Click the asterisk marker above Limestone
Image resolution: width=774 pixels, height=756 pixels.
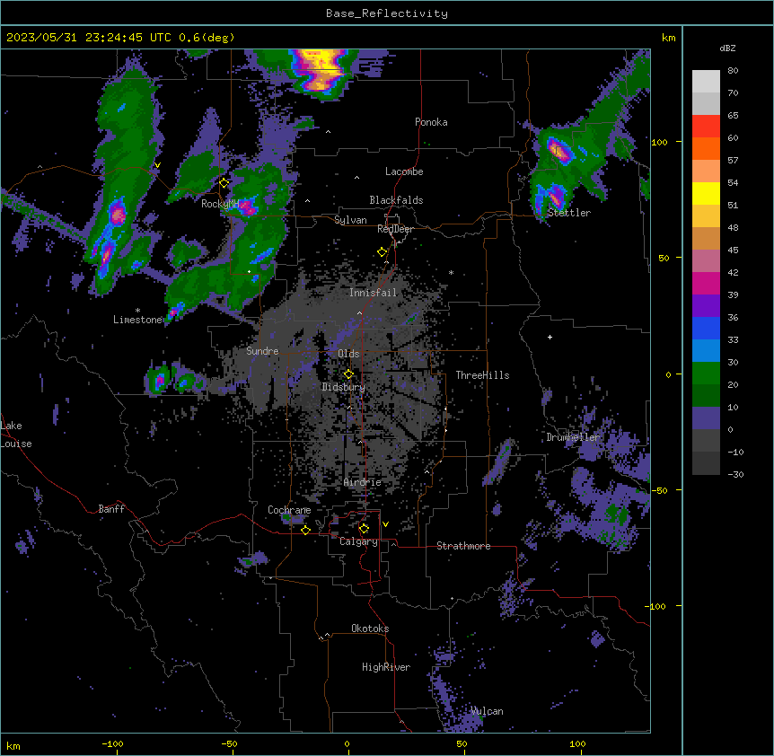tap(137, 311)
